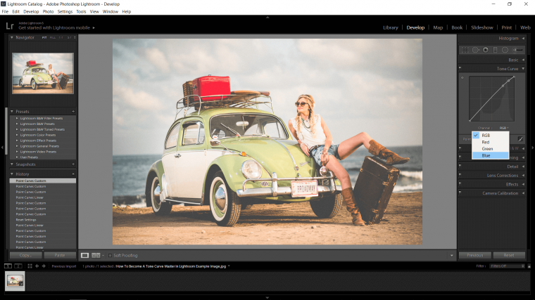Open the Develop menu in menu bar
The width and height of the screenshot is (535, 300).
click(x=31, y=11)
